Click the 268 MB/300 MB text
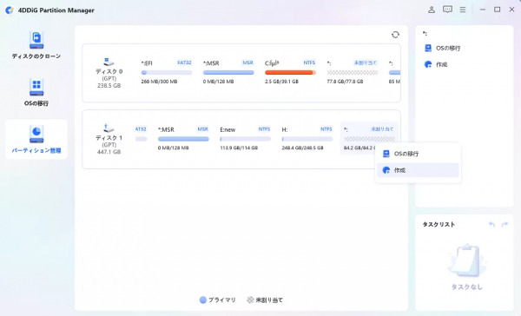Screen dimensions: 521x316 (x=159, y=82)
